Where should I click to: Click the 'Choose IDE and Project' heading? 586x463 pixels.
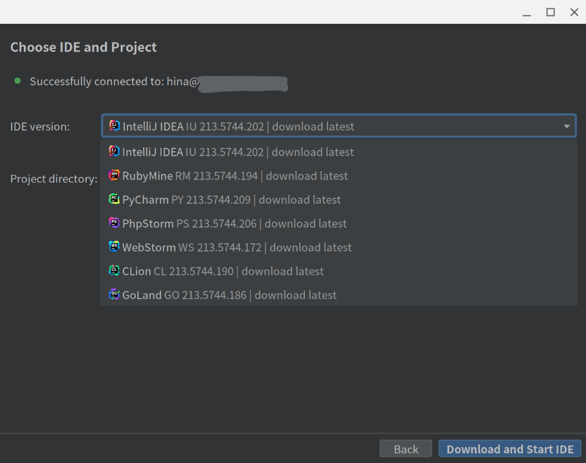[84, 48]
